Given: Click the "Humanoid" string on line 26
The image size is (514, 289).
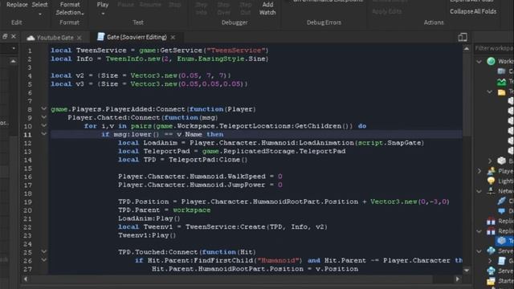Looking at the screenshot, I should [279, 260].
